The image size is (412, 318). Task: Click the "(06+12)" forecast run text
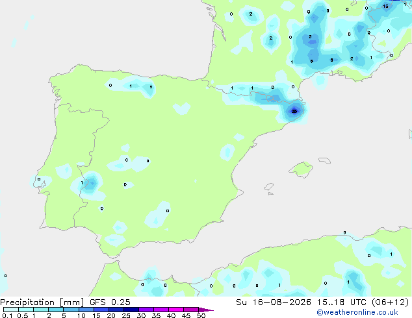(x=391, y=302)
